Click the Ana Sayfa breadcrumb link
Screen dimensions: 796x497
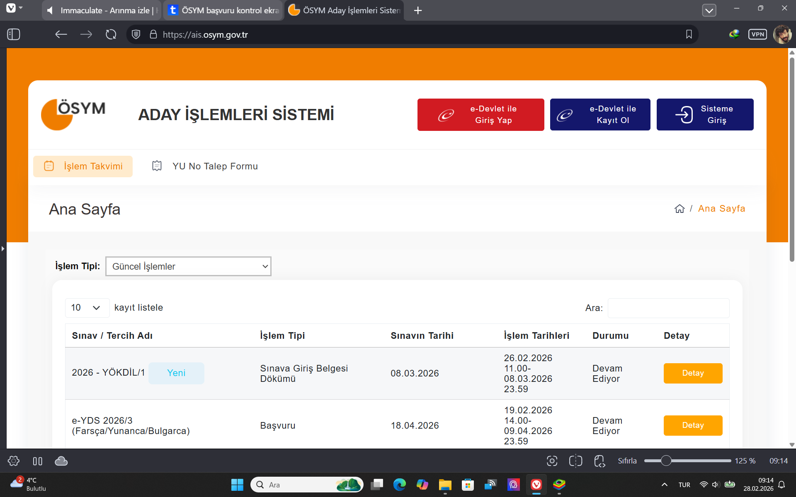(721, 209)
